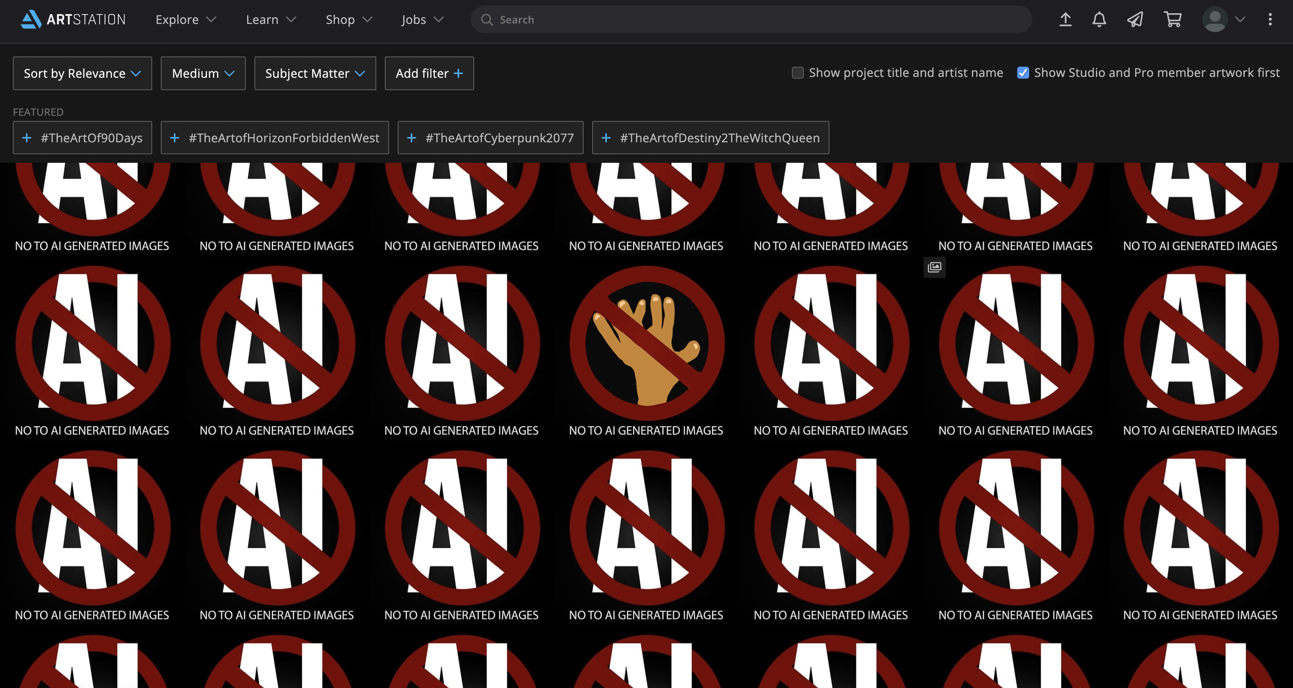Expand the Medium filter dropdown
Screen dimensions: 1293x688
click(x=203, y=73)
